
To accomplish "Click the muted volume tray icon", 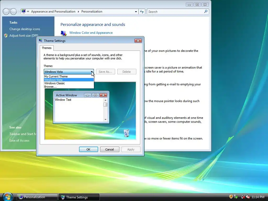I will pos(248,197).
